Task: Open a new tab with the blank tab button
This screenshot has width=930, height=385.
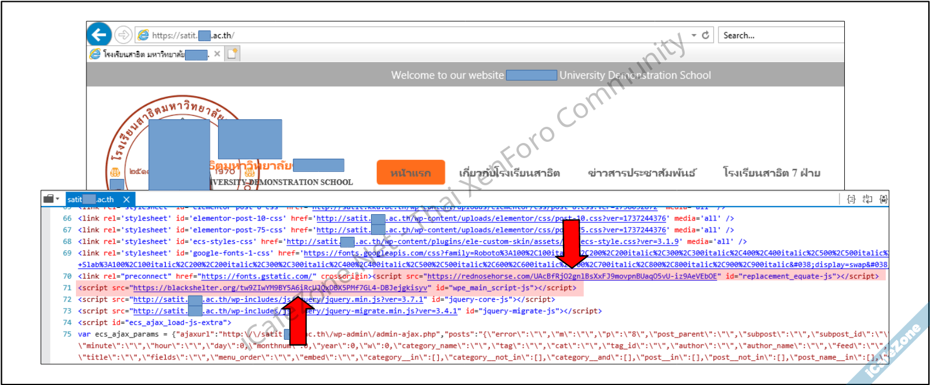Action: point(232,54)
